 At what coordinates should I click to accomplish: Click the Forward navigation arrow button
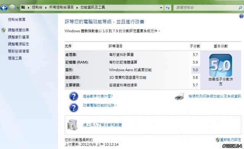12,8
